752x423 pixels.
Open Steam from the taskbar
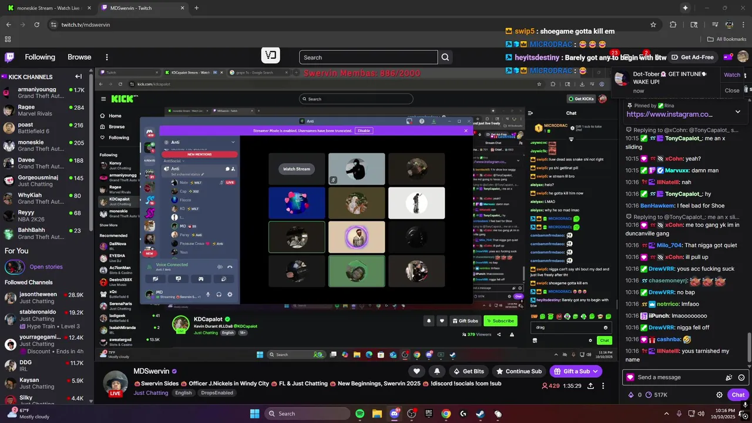click(x=480, y=414)
